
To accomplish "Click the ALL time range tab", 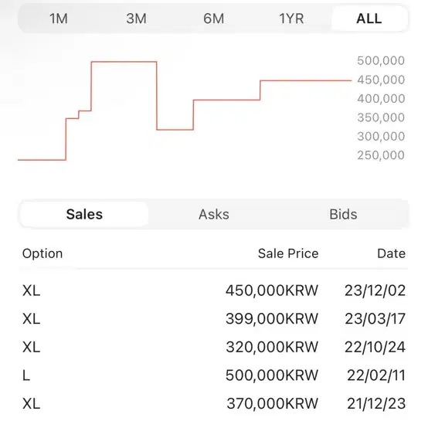I will click(x=369, y=19).
